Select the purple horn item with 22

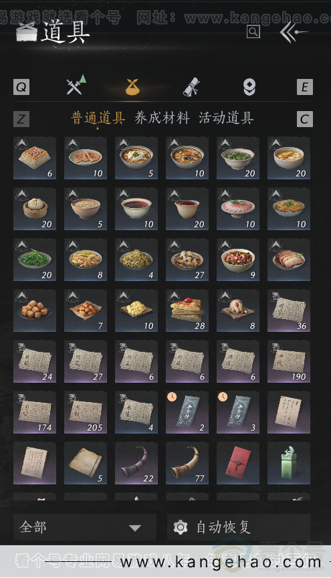(x=136, y=464)
